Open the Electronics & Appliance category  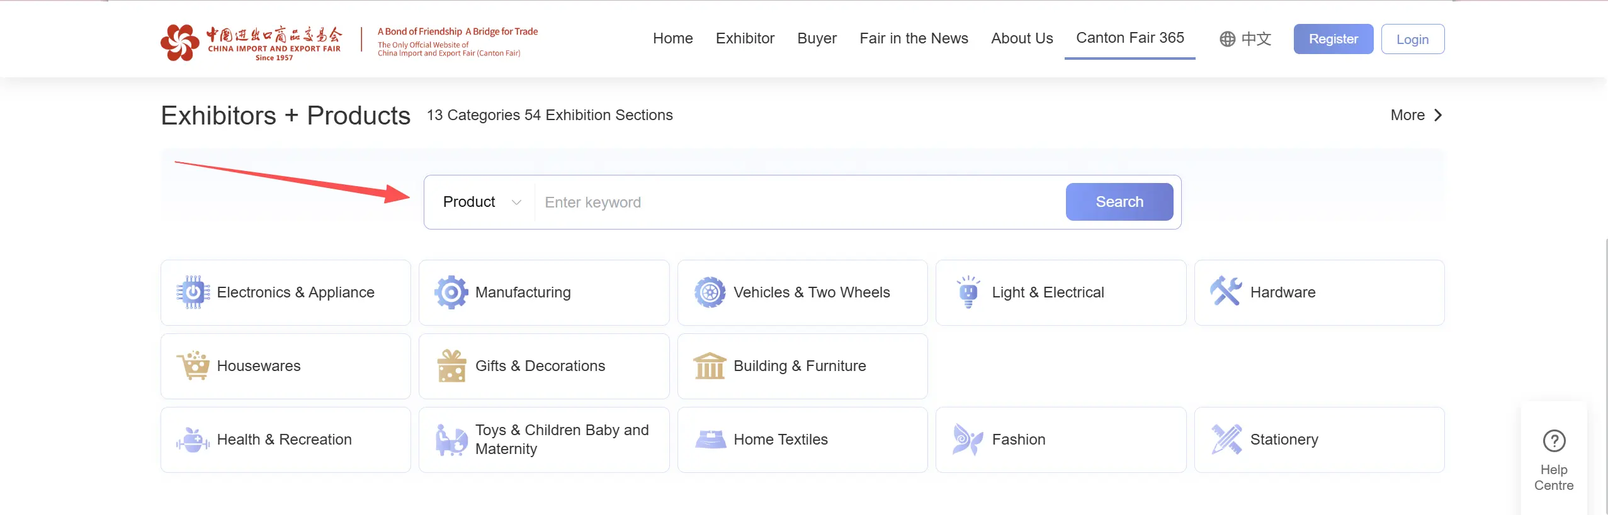pos(286,292)
